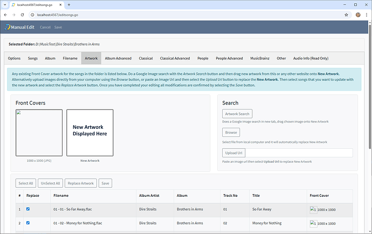Viewport: 372px width, 234px height.
Task: Click the front cover thumbnail in row 1
Action: 313,209
